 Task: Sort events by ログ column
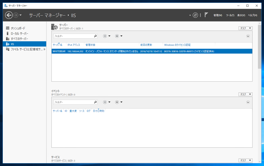[89, 111]
